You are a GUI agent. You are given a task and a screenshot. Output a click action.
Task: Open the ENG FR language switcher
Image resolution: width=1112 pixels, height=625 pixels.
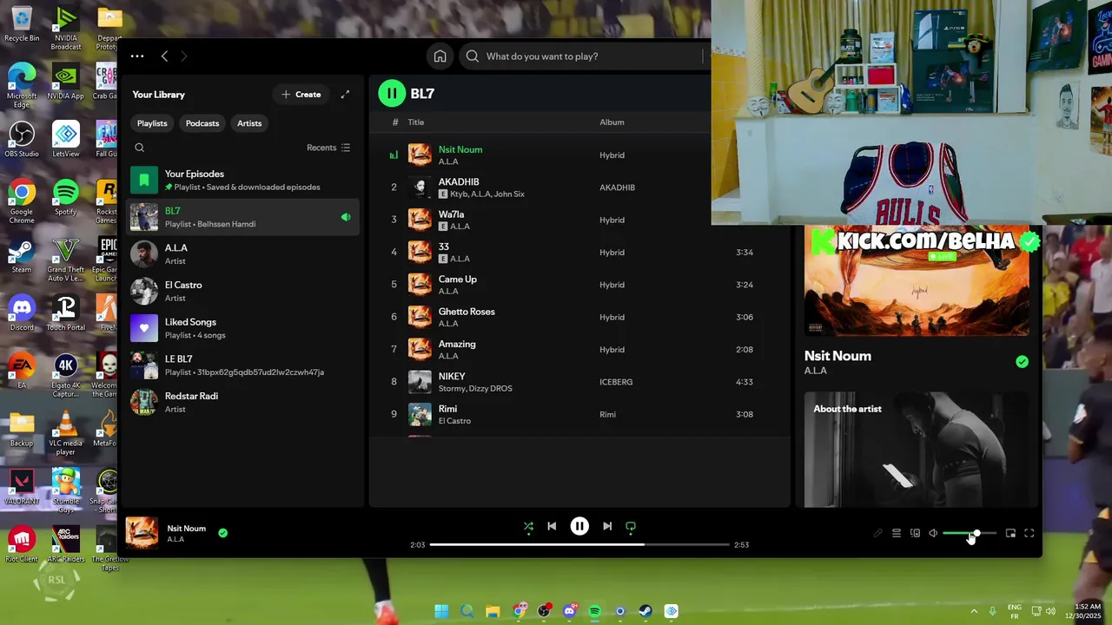[1014, 611]
